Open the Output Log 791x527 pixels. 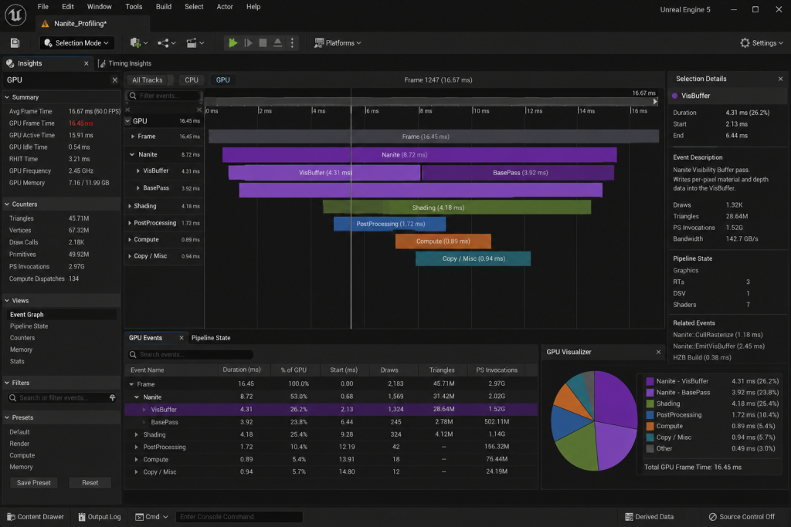coord(100,517)
